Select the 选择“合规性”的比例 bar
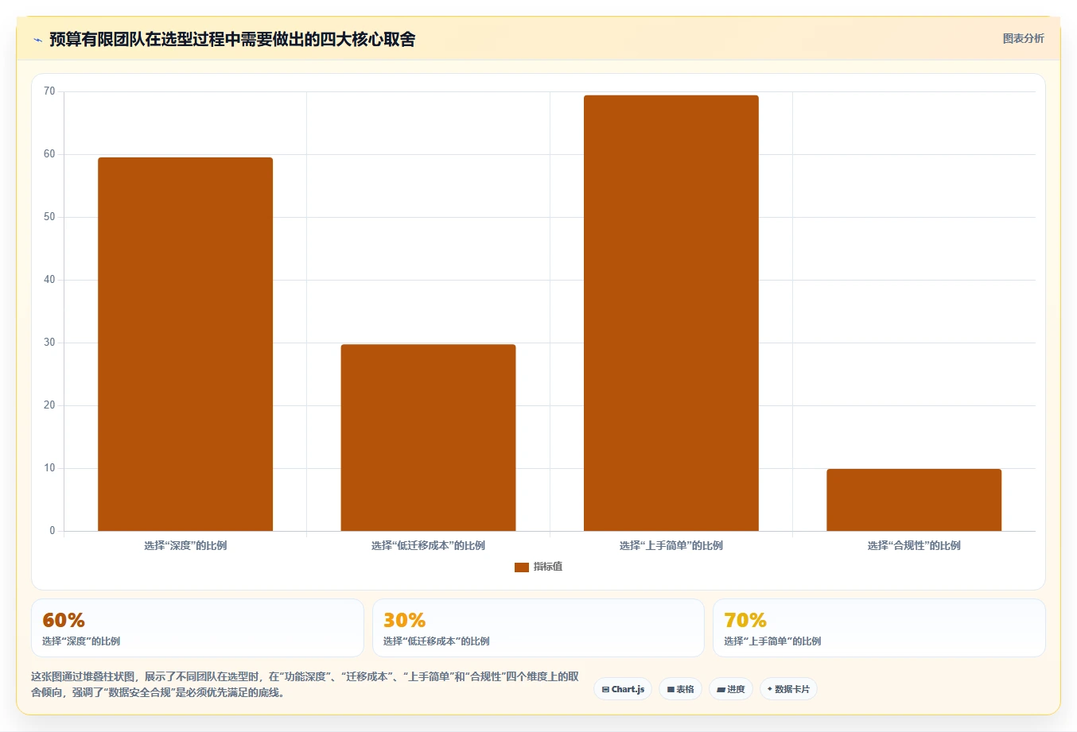The image size is (1077, 732). [x=914, y=500]
